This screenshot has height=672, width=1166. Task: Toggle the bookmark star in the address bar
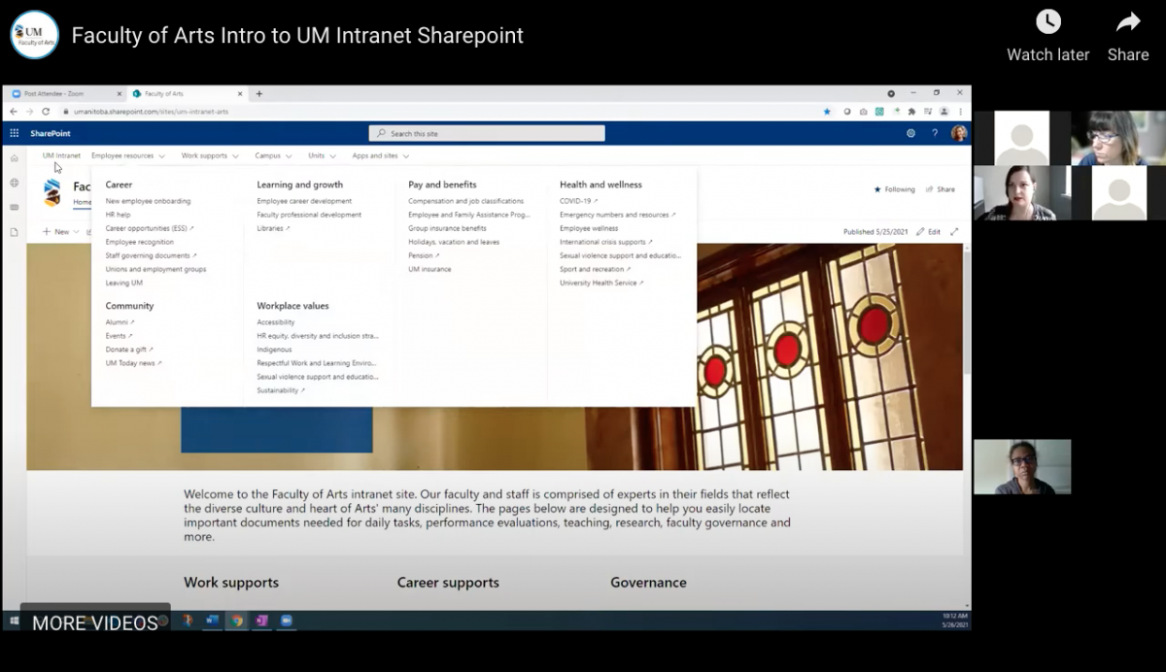(x=827, y=112)
